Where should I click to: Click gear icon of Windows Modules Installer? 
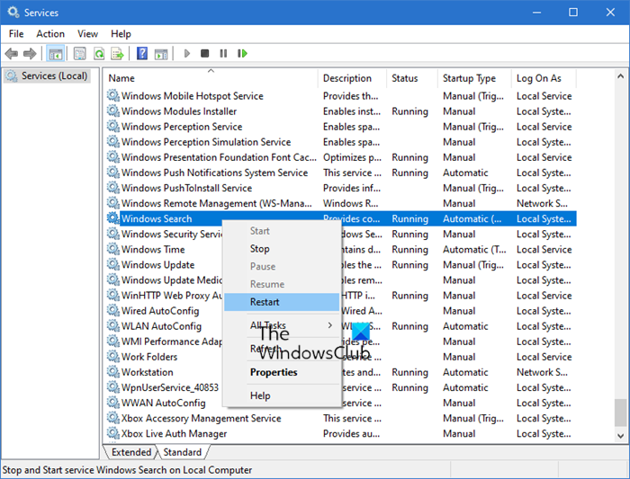pos(112,111)
